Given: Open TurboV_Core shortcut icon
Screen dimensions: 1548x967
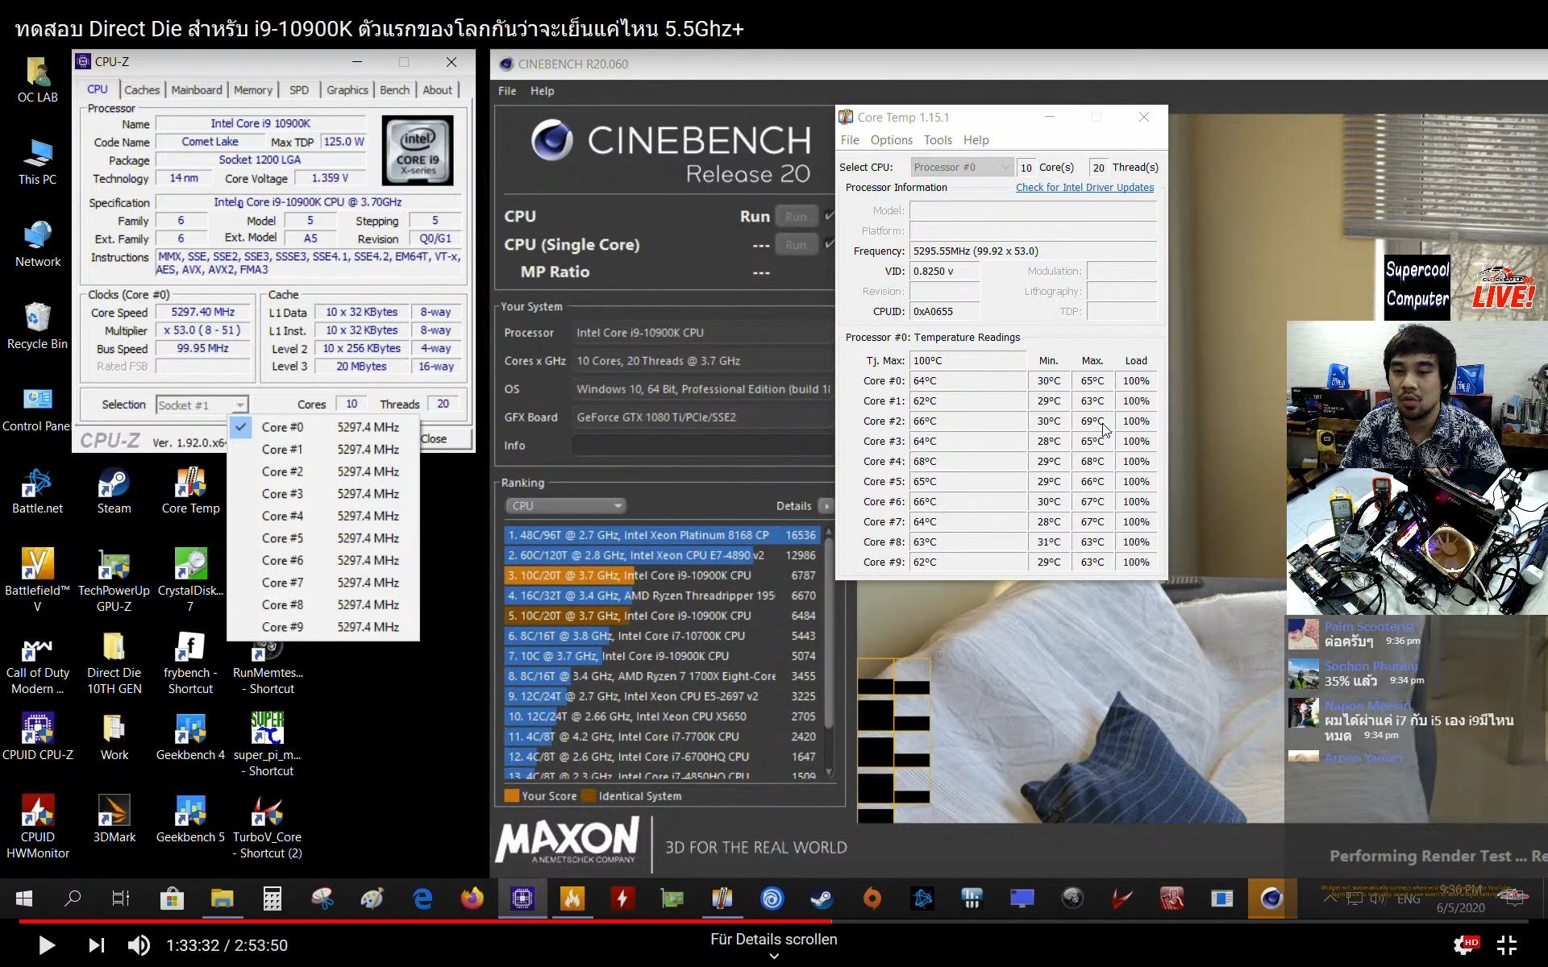Looking at the screenshot, I should pyautogui.click(x=267, y=827).
